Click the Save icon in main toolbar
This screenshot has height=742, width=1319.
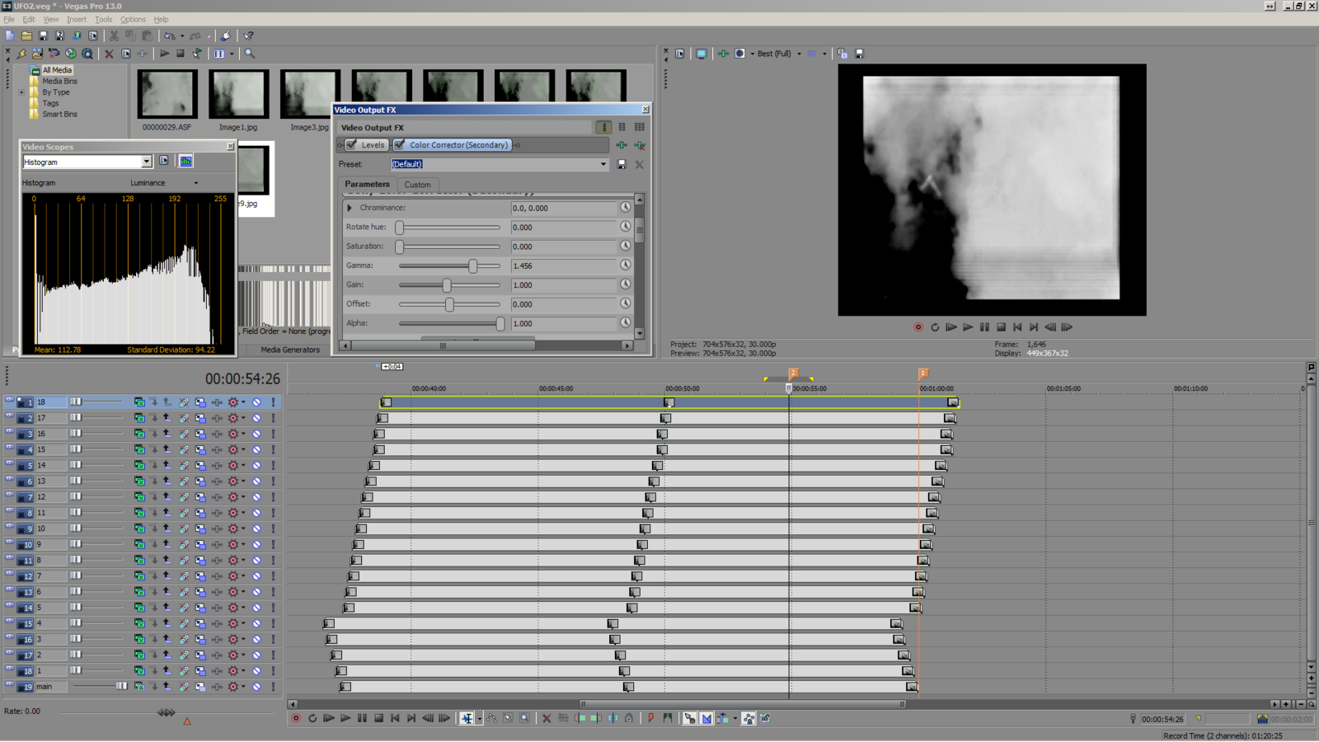[x=43, y=36]
